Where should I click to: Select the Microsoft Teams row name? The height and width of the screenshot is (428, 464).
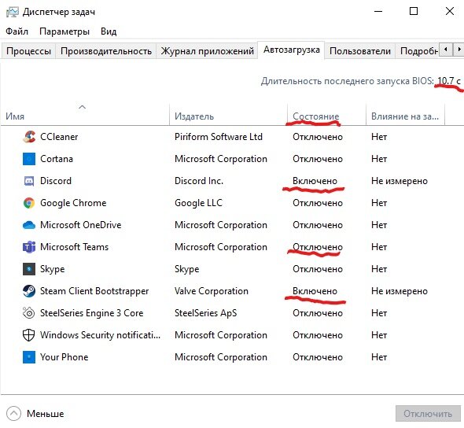pyautogui.click(x=74, y=247)
